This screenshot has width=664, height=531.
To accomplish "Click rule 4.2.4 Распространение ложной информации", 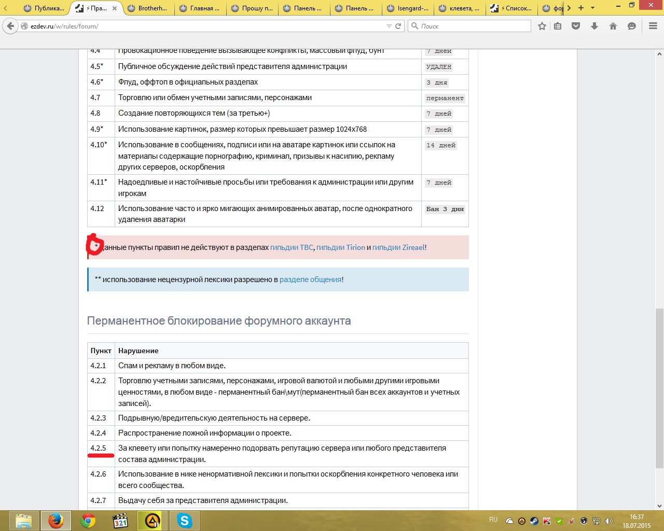I will pyautogui.click(x=205, y=433).
